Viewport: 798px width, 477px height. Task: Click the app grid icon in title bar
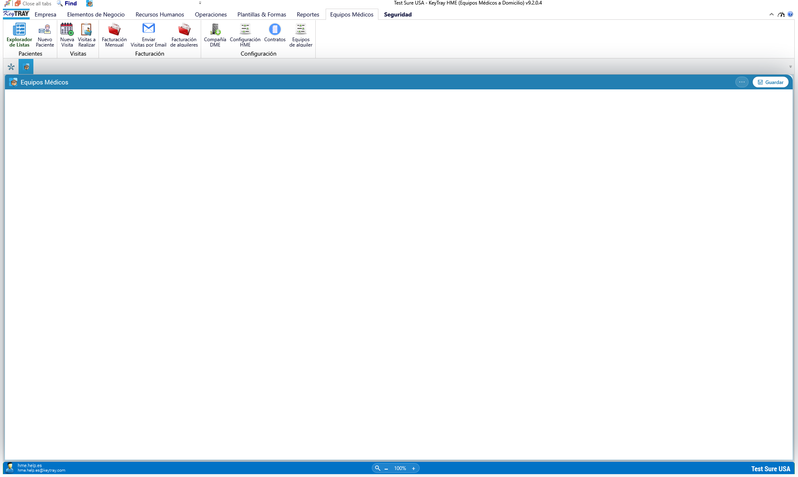tap(7, 3)
